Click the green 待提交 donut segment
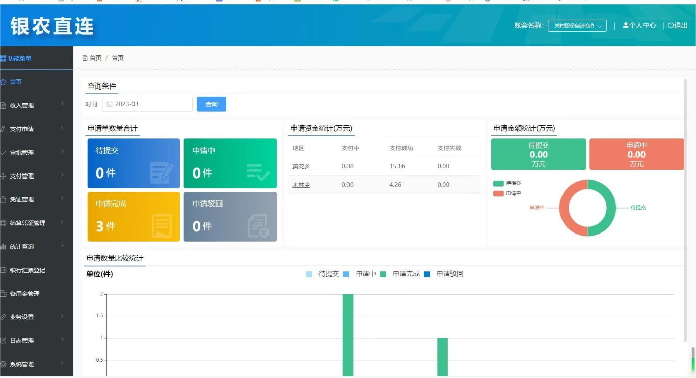696x378 pixels. coord(611,208)
